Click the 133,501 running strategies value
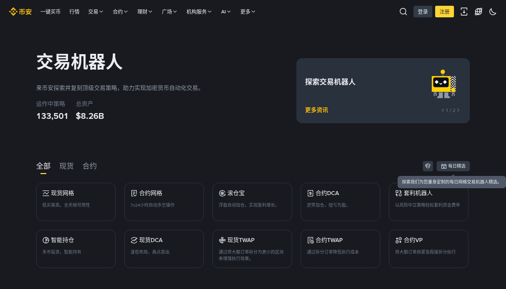The image size is (506, 289). 52,116
